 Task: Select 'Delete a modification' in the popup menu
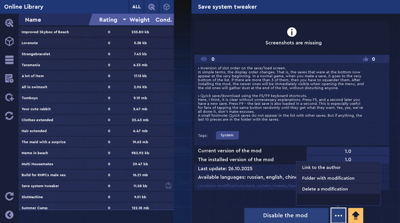pyautogui.click(x=324, y=189)
